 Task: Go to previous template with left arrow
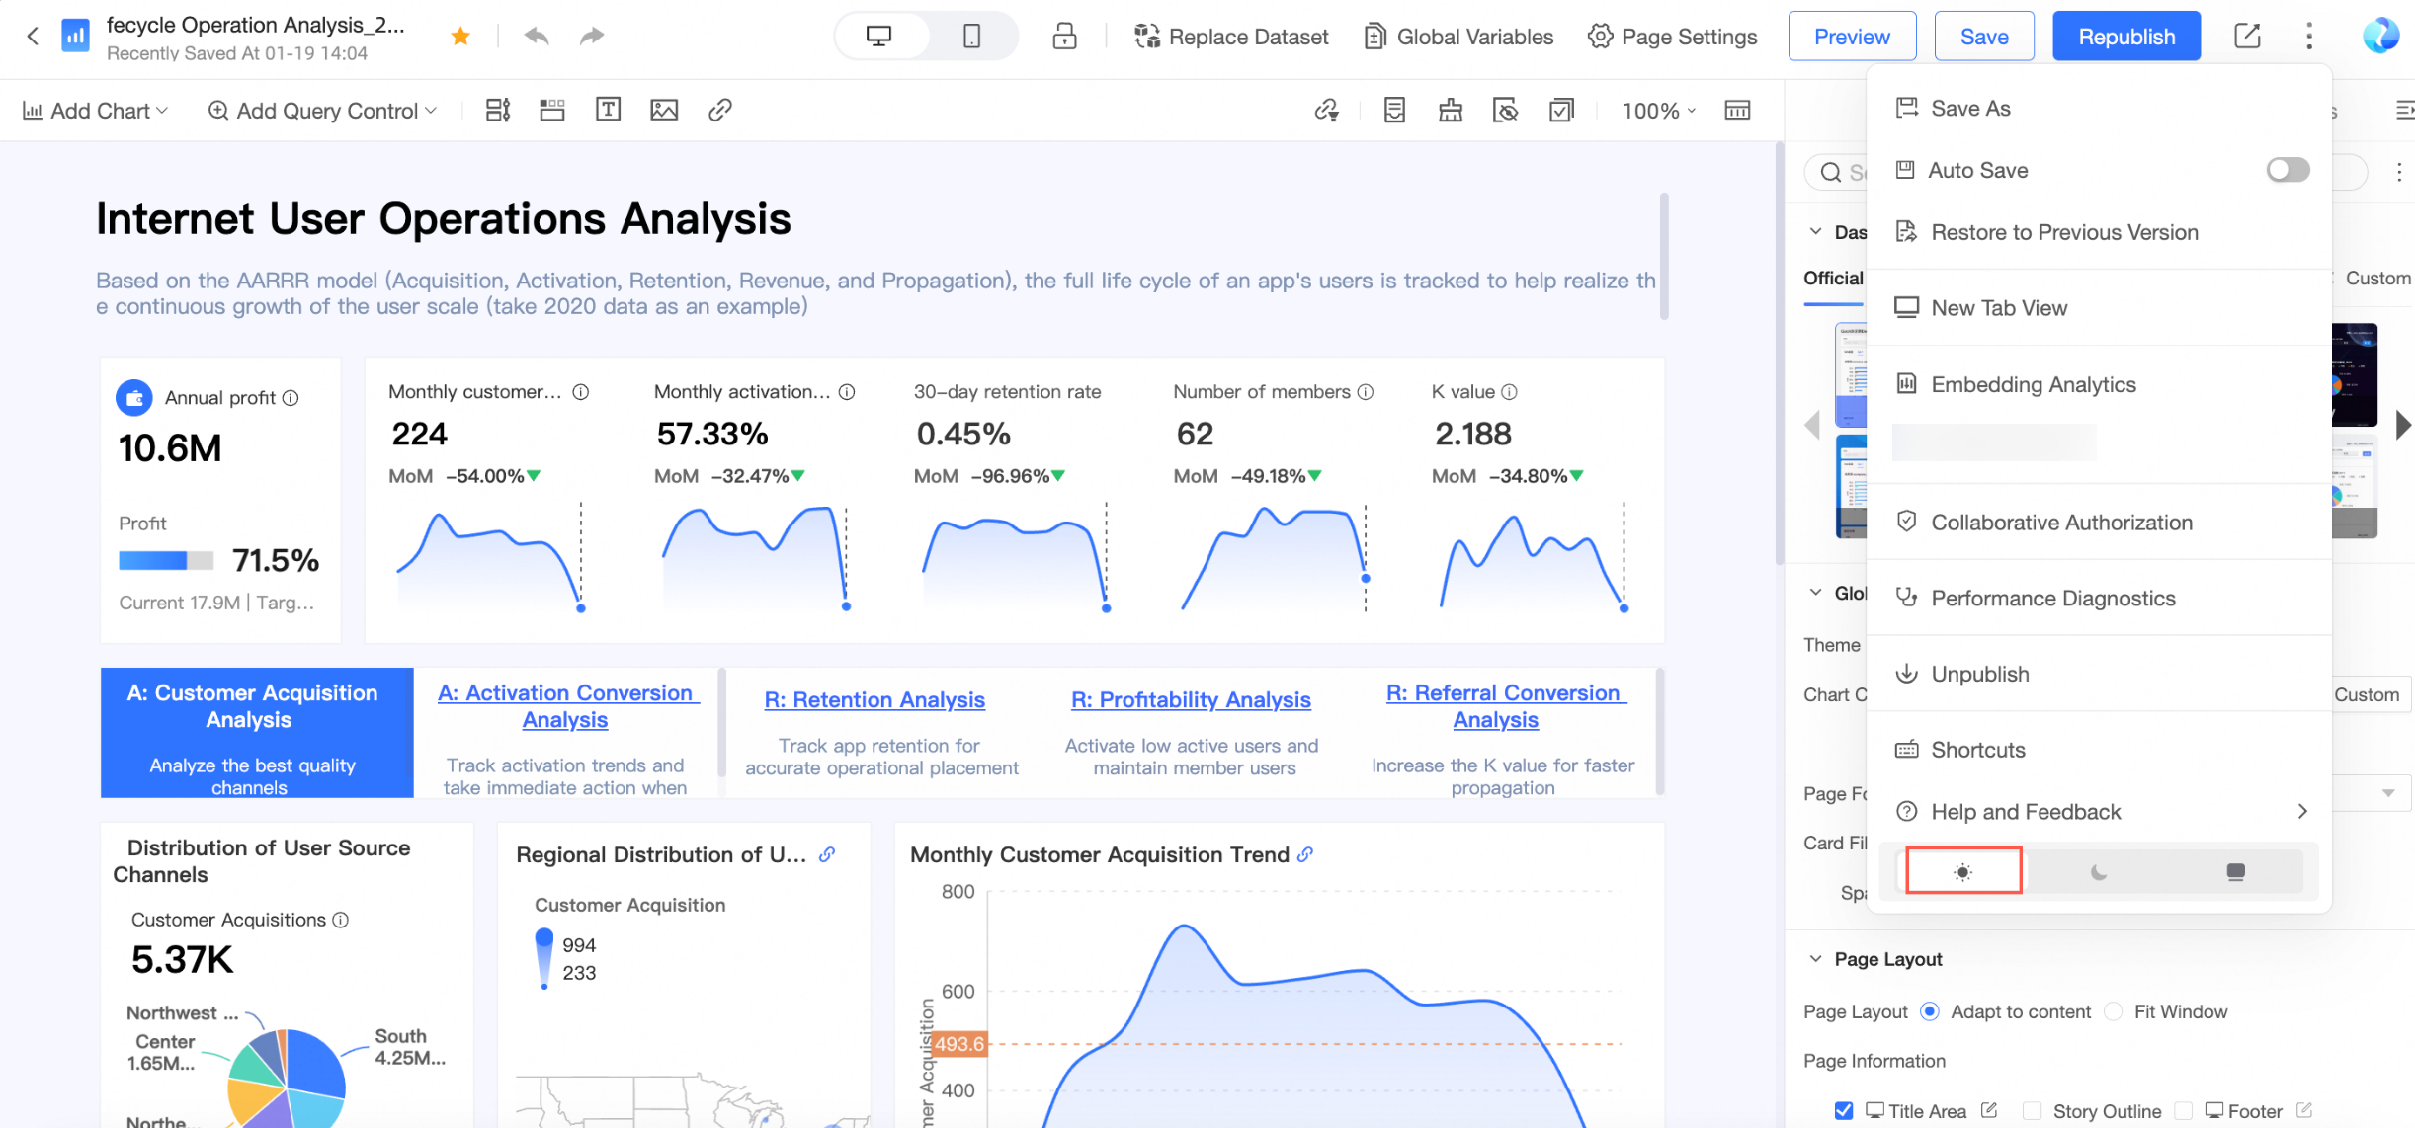click(1811, 426)
